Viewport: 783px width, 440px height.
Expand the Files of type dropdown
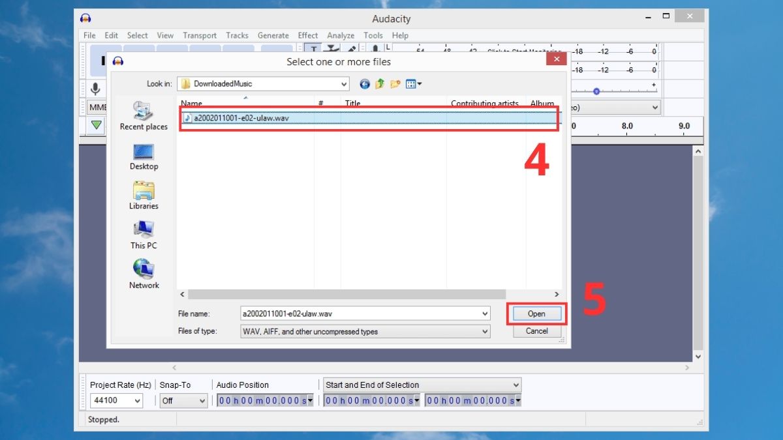click(485, 332)
